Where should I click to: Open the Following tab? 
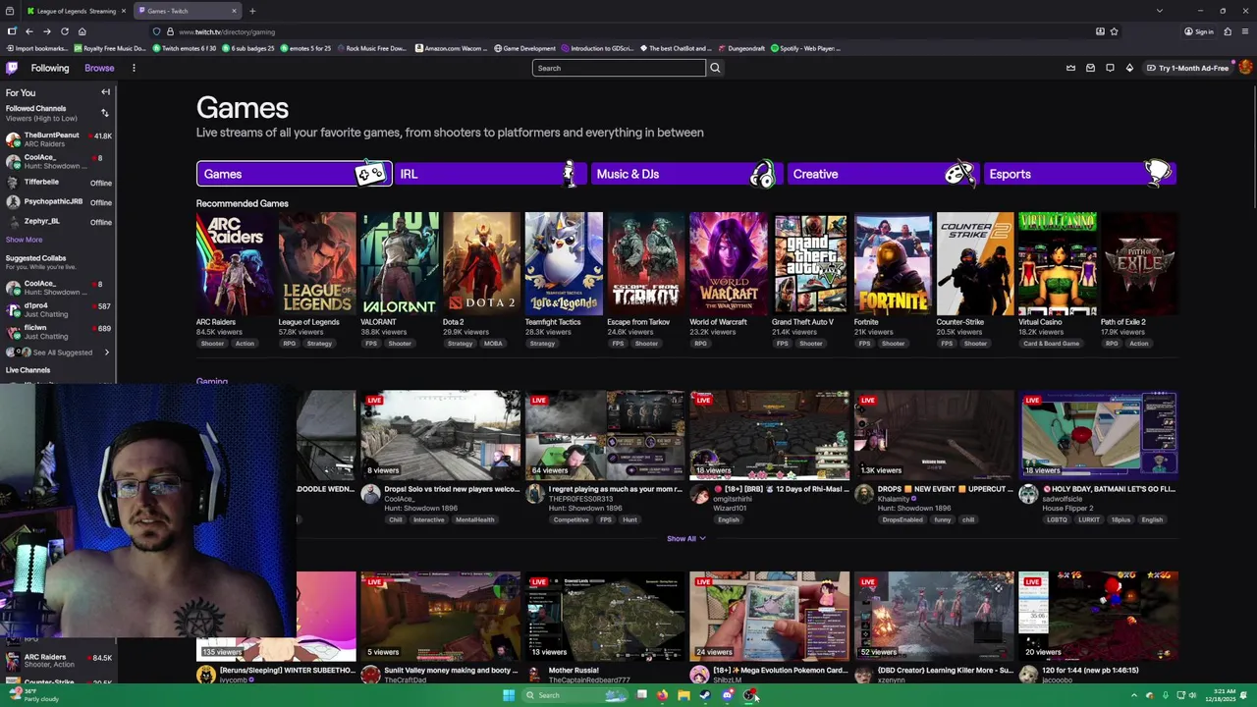50,68
